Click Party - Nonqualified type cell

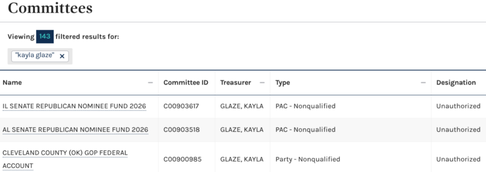coord(308,159)
